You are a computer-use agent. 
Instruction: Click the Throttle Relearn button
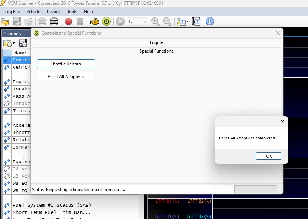(66, 64)
